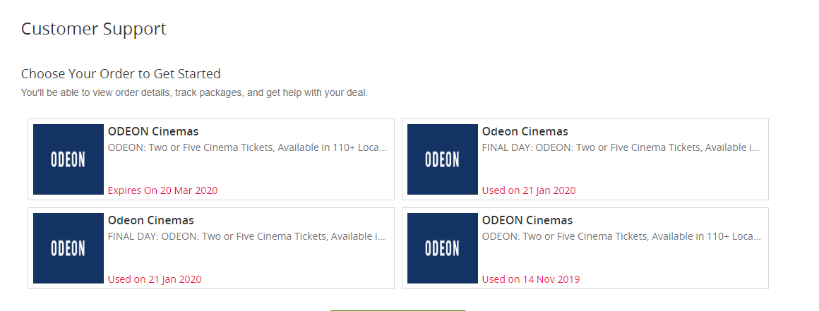The image size is (819, 311).
Task: Select "Odeon Cinemas" title in top-right card
Action: (x=525, y=131)
